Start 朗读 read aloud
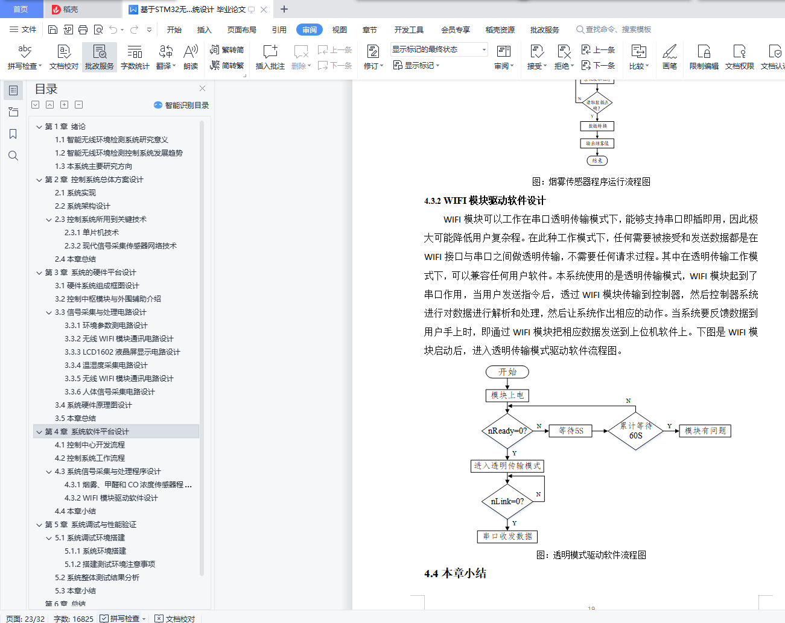 [x=191, y=57]
